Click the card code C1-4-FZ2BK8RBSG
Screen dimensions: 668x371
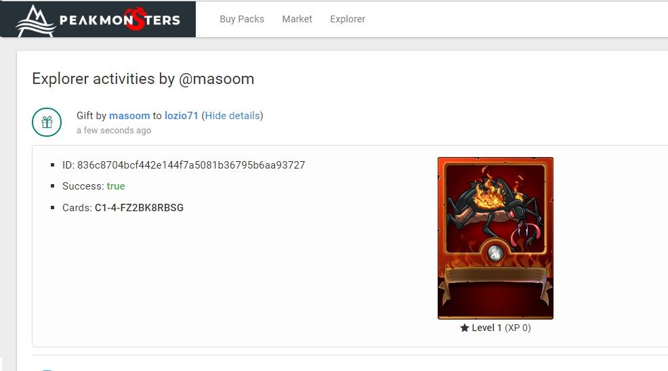[139, 208]
